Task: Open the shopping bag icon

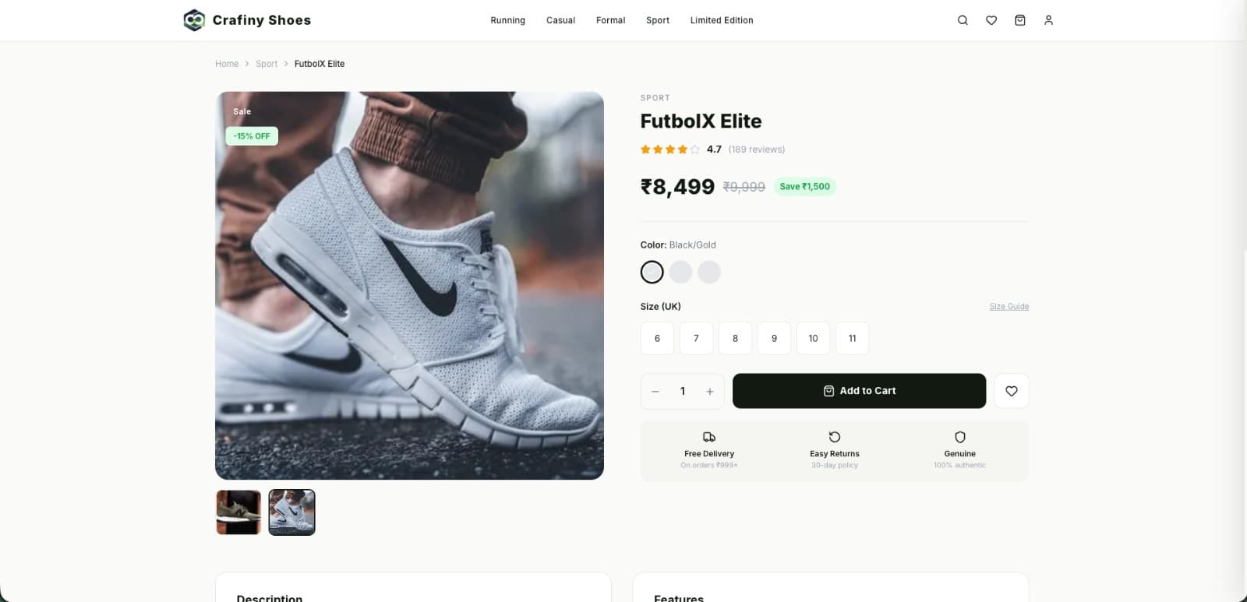Action: tap(1019, 20)
